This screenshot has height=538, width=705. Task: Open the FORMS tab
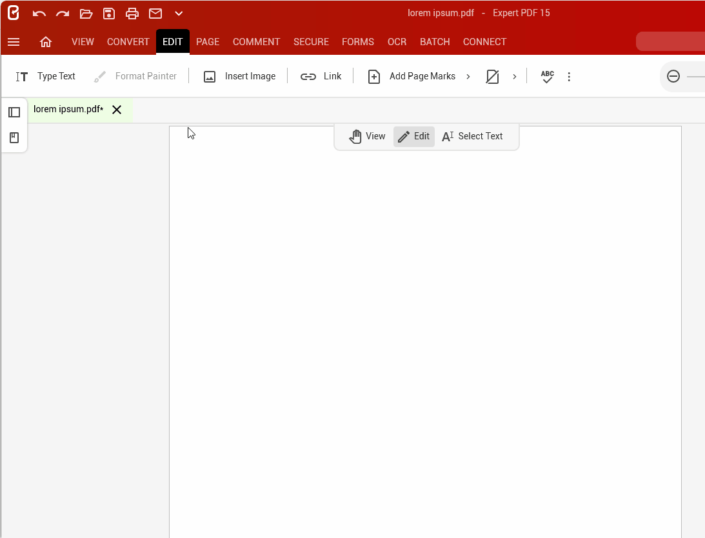coord(358,42)
